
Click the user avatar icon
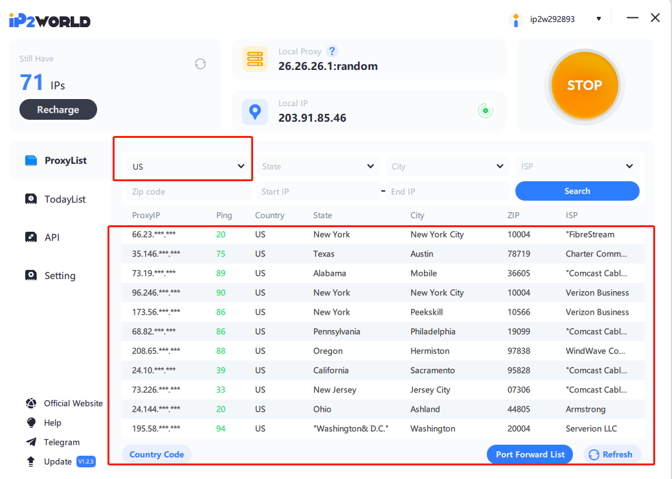tap(515, 19)
